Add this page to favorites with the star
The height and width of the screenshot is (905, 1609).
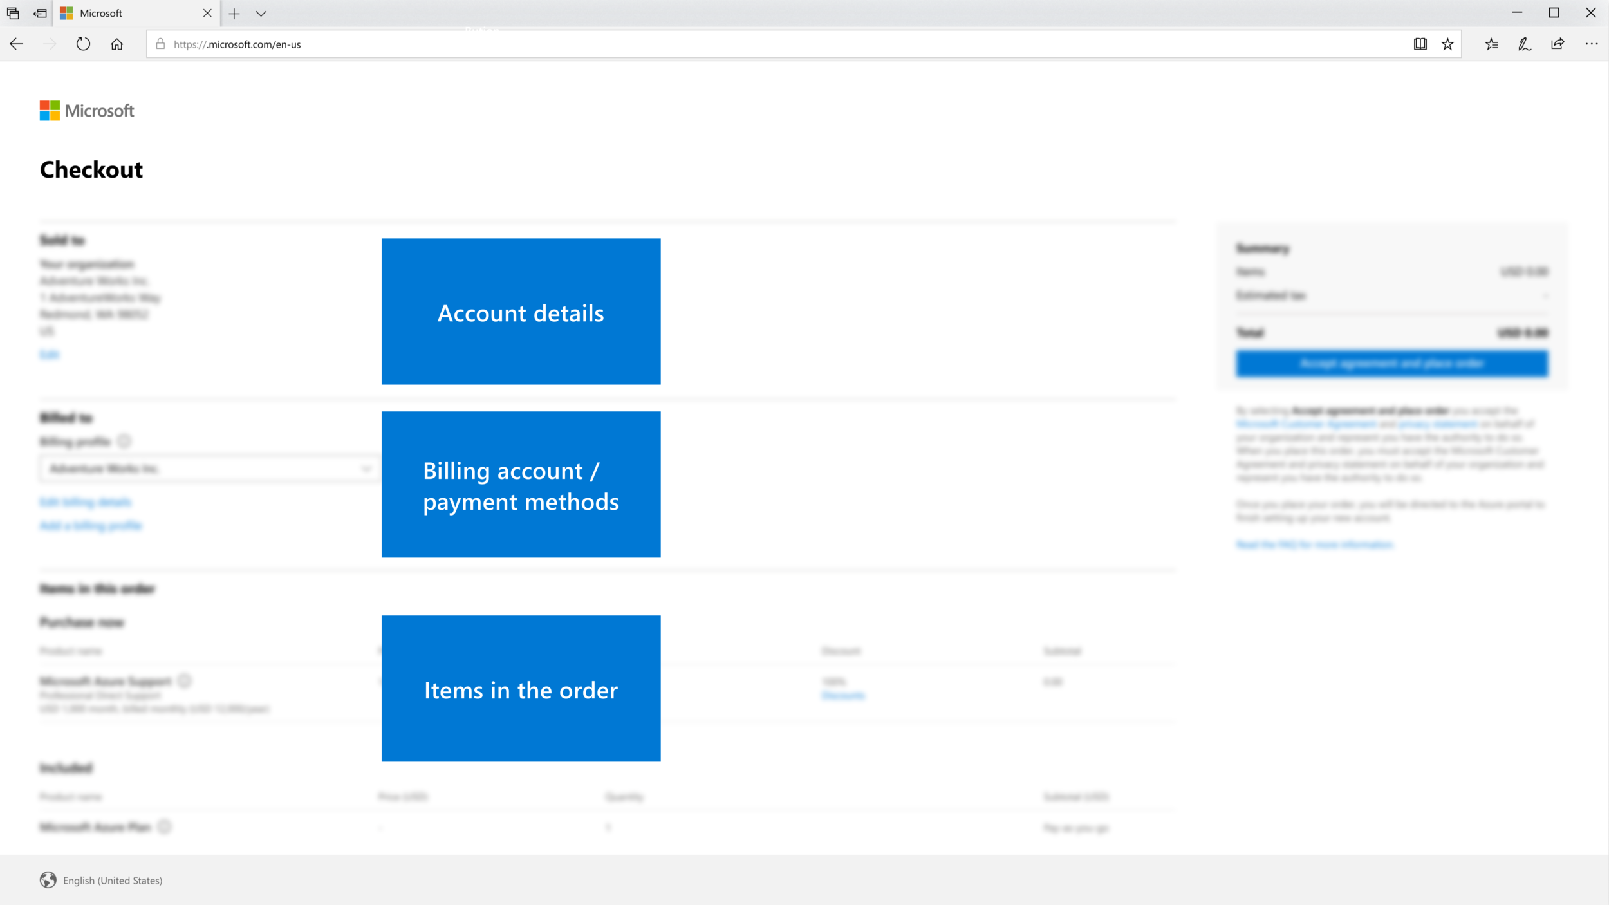(x=1447, y=44)
